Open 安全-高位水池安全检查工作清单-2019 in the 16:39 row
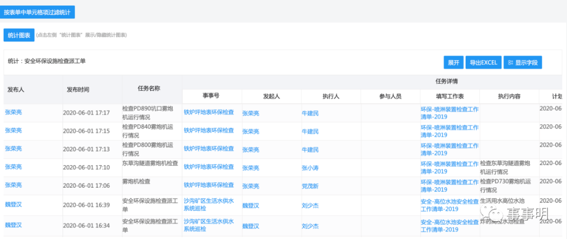This screenshot has width=567, height=239. [449, 205]
